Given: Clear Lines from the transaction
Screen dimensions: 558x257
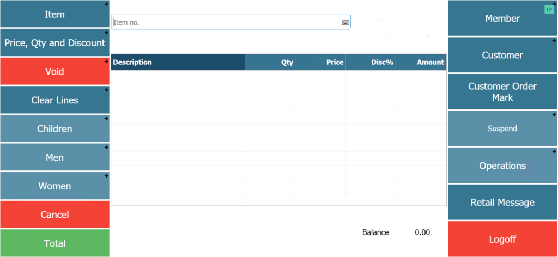Looking at the screenshot, I should click(x=55, y=100).
